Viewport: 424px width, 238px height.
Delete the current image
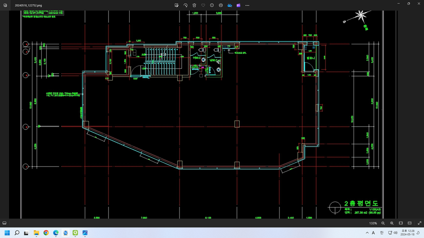tap(194, 5)
